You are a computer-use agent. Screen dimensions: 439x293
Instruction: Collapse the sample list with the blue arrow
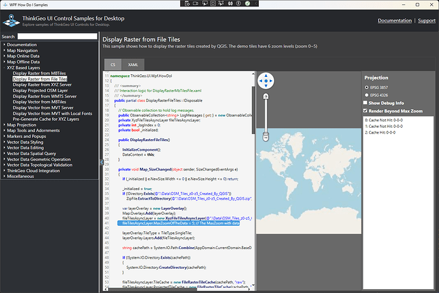pos(102,162)
